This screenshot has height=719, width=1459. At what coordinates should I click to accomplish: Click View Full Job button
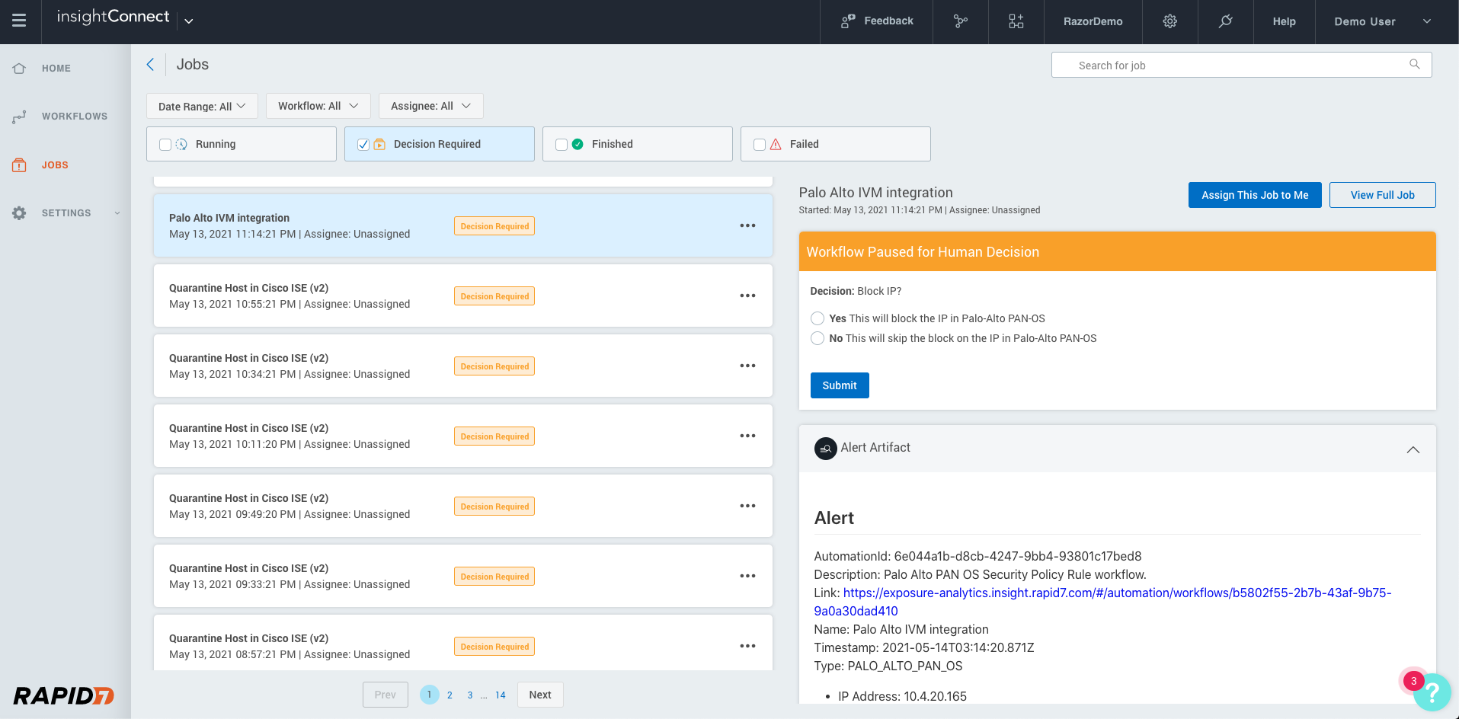(x=1382, y=195)
